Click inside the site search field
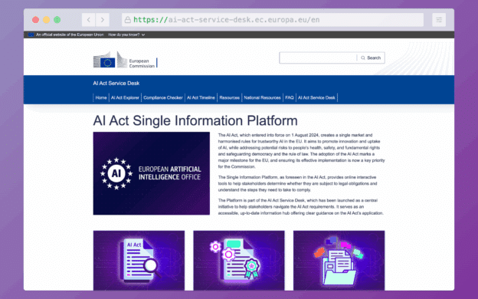Image resolution: width=478 pixels, height=299 pixels. pos(318,58)
